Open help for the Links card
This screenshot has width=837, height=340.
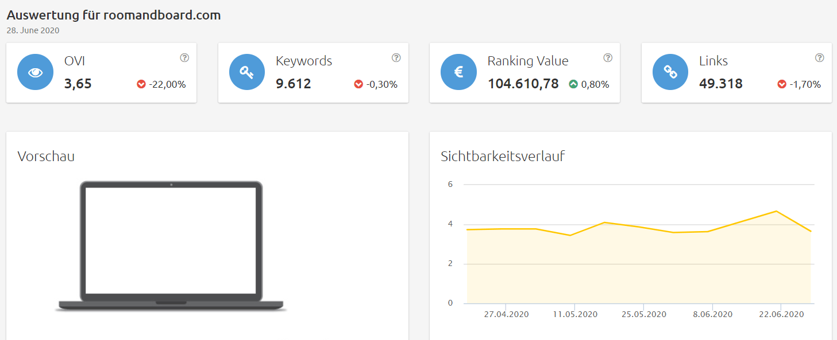click(x=820, y=57)
